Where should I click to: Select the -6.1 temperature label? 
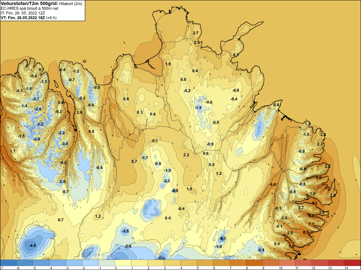pyautogui.click(x=222, y=239)
